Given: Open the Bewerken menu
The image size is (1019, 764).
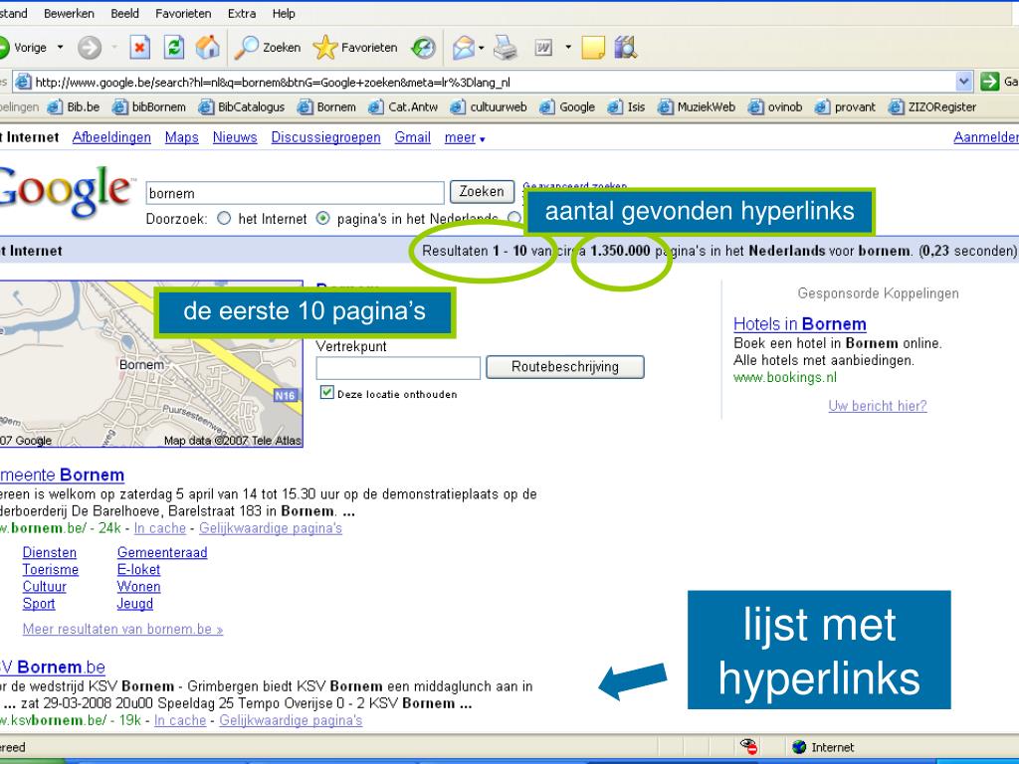Looking at the screenshot, I should click(69, 13).
